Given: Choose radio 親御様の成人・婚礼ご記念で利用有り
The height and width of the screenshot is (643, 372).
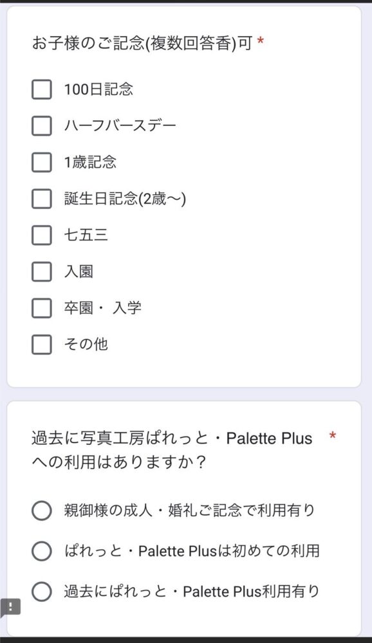Looking at the screenshot, I should click(41, 511).
